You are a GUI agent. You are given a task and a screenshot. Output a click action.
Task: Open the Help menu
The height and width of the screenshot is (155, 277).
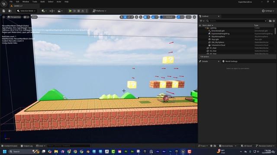pos(66,2)
